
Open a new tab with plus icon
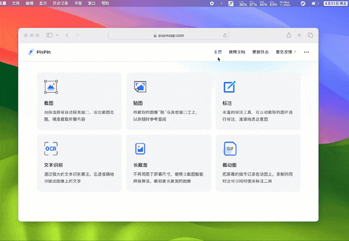tap(300, 35)
